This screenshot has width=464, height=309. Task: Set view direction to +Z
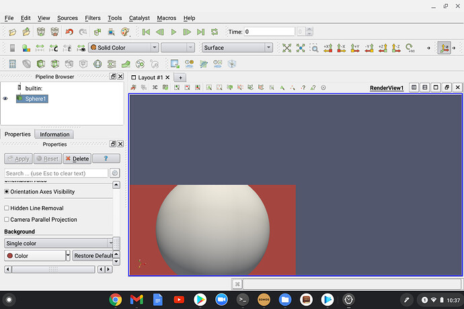point(383,48)
